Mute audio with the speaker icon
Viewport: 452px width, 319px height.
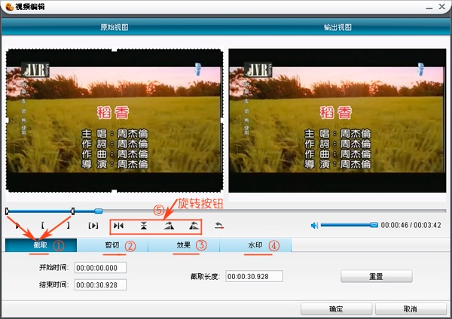coord(314,225)
